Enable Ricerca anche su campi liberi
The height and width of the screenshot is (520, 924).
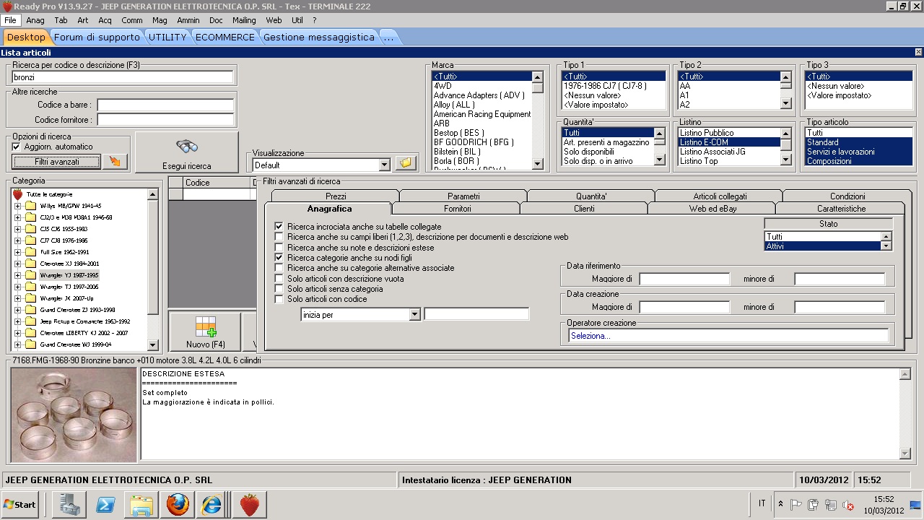(279, 237)
